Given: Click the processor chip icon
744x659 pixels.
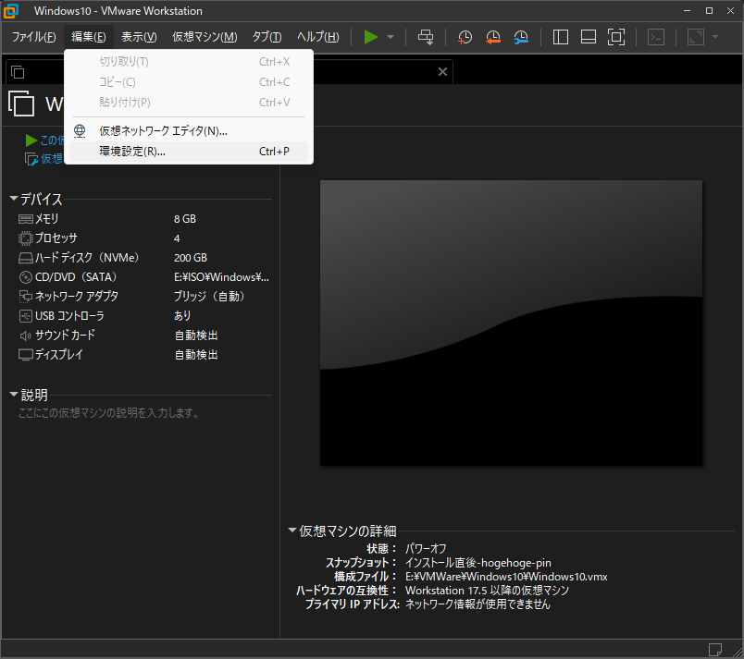Looking at the screenshot, I should pyautogui.click(x=26, y=238).
